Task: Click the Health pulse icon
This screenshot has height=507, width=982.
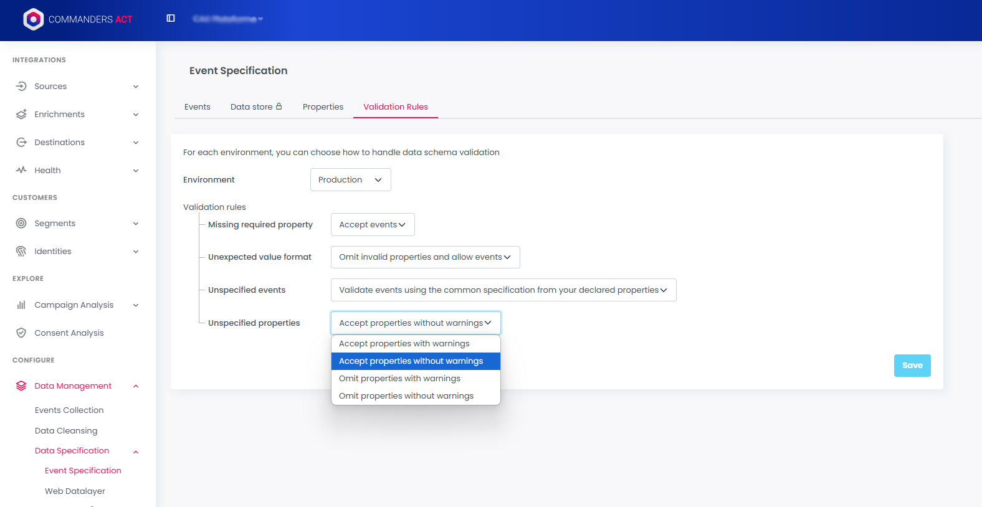Action: click(21, 170)
